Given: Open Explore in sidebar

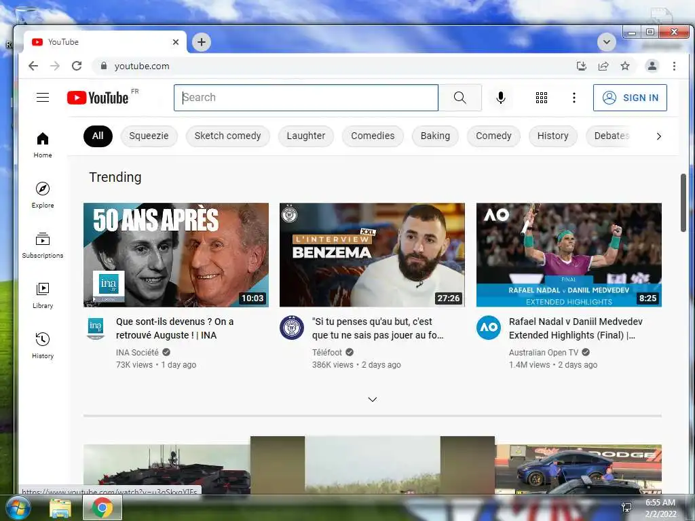Looking at the screenshot, I should click(x=43, y=195).
